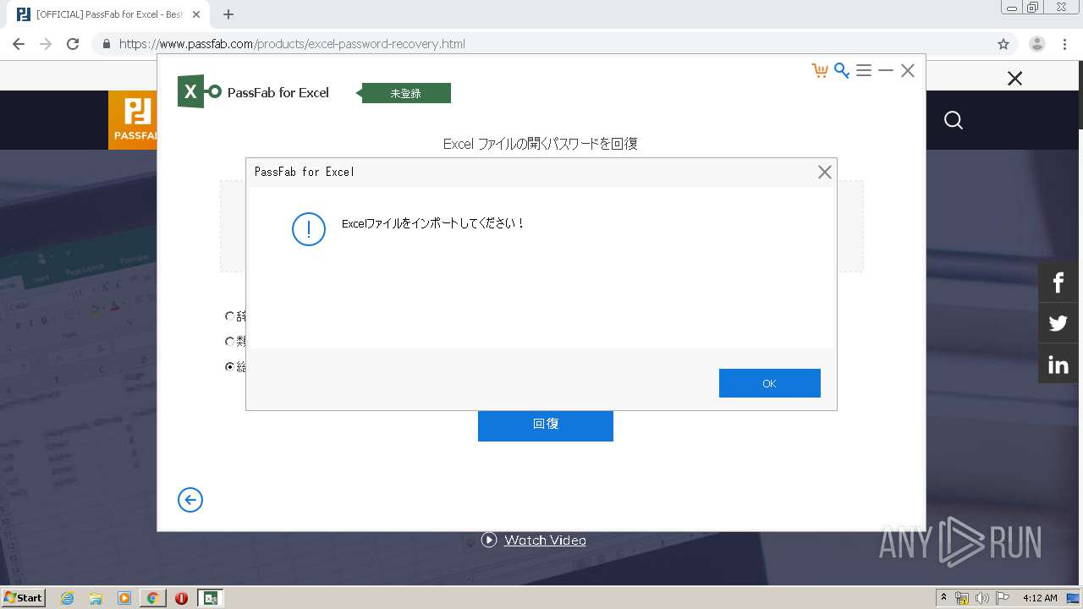1083x609 pixels.
Task: Open the register key icon
Action: [x=841, y=71]
